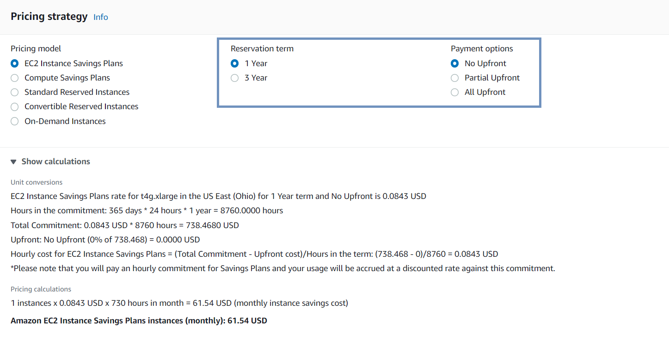Click the Pricing strategy heading
This screenshot has width=669, height=347.
pyautogui.click(x=49, y=17)
